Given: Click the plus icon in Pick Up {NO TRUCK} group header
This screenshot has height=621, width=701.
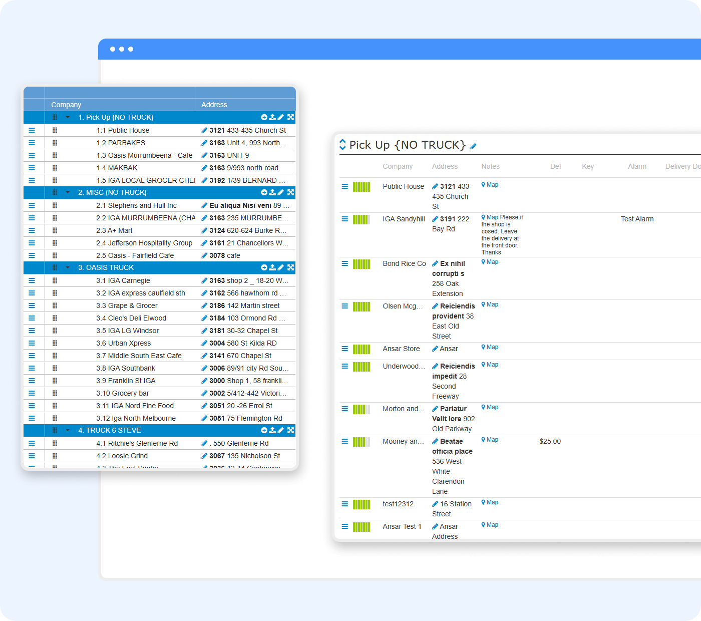Looking at the screenshot, I should pyautogui.click(x=264, y=117).
